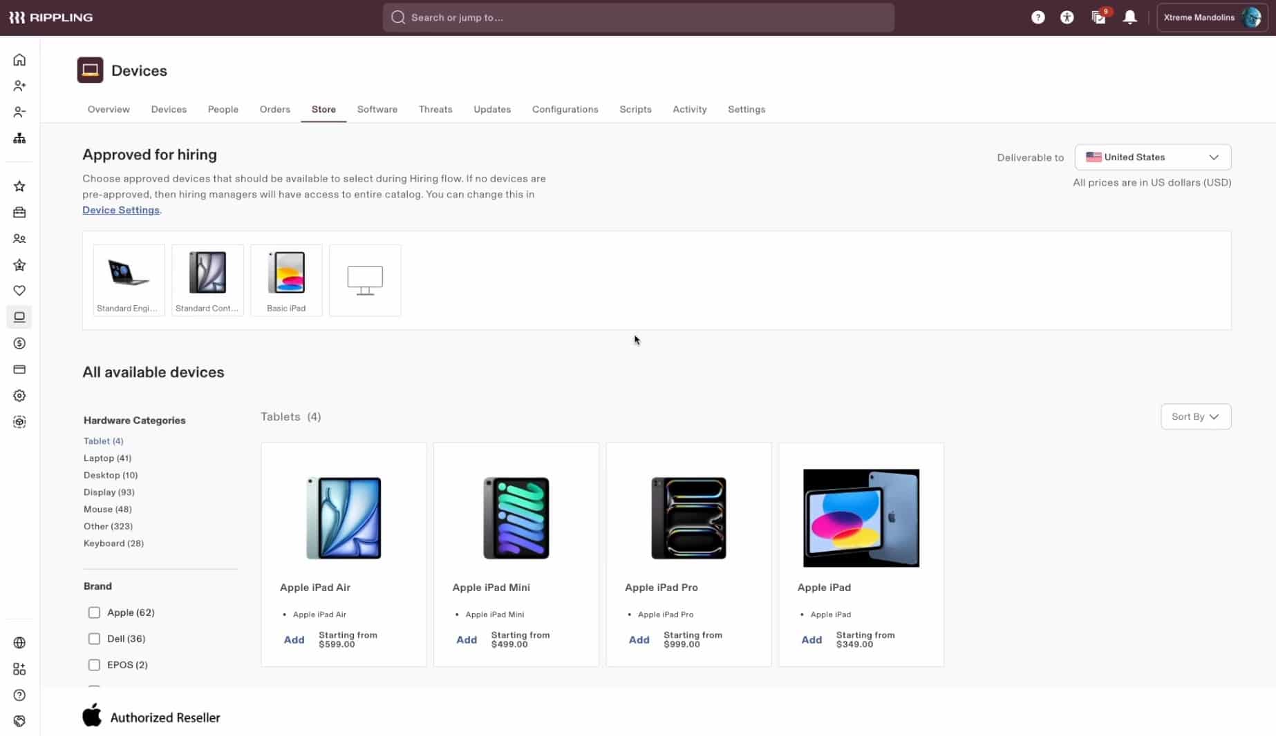Click the heart icon in the sidebar
The height and width of the screenshot is (736, 1276).
(x=19, y=291)
